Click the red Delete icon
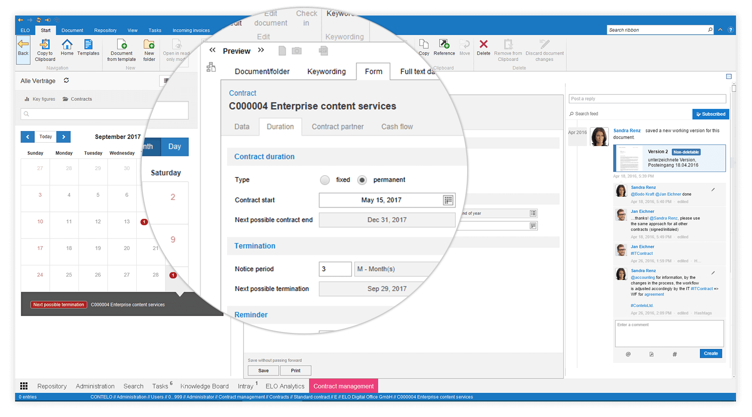This screenshot has width=752, height=417. tap(483, 44)
